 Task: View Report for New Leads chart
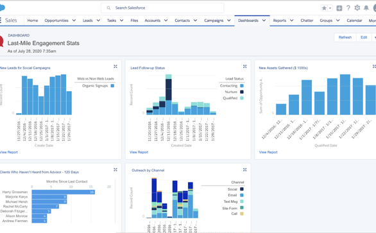point(9,152)
